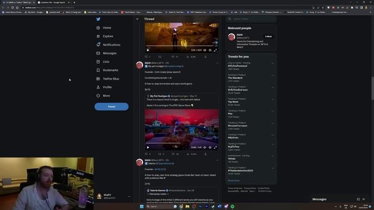Share the top video tweet
The width and height of the screenshot is (374, 210).
[205, 57]
